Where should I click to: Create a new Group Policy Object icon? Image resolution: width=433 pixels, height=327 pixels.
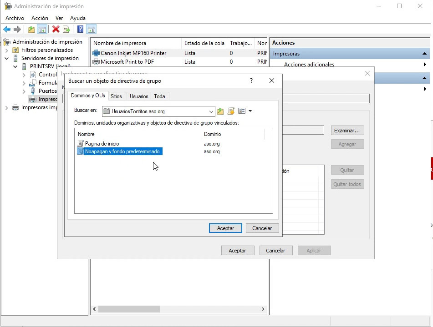point(231,111)
